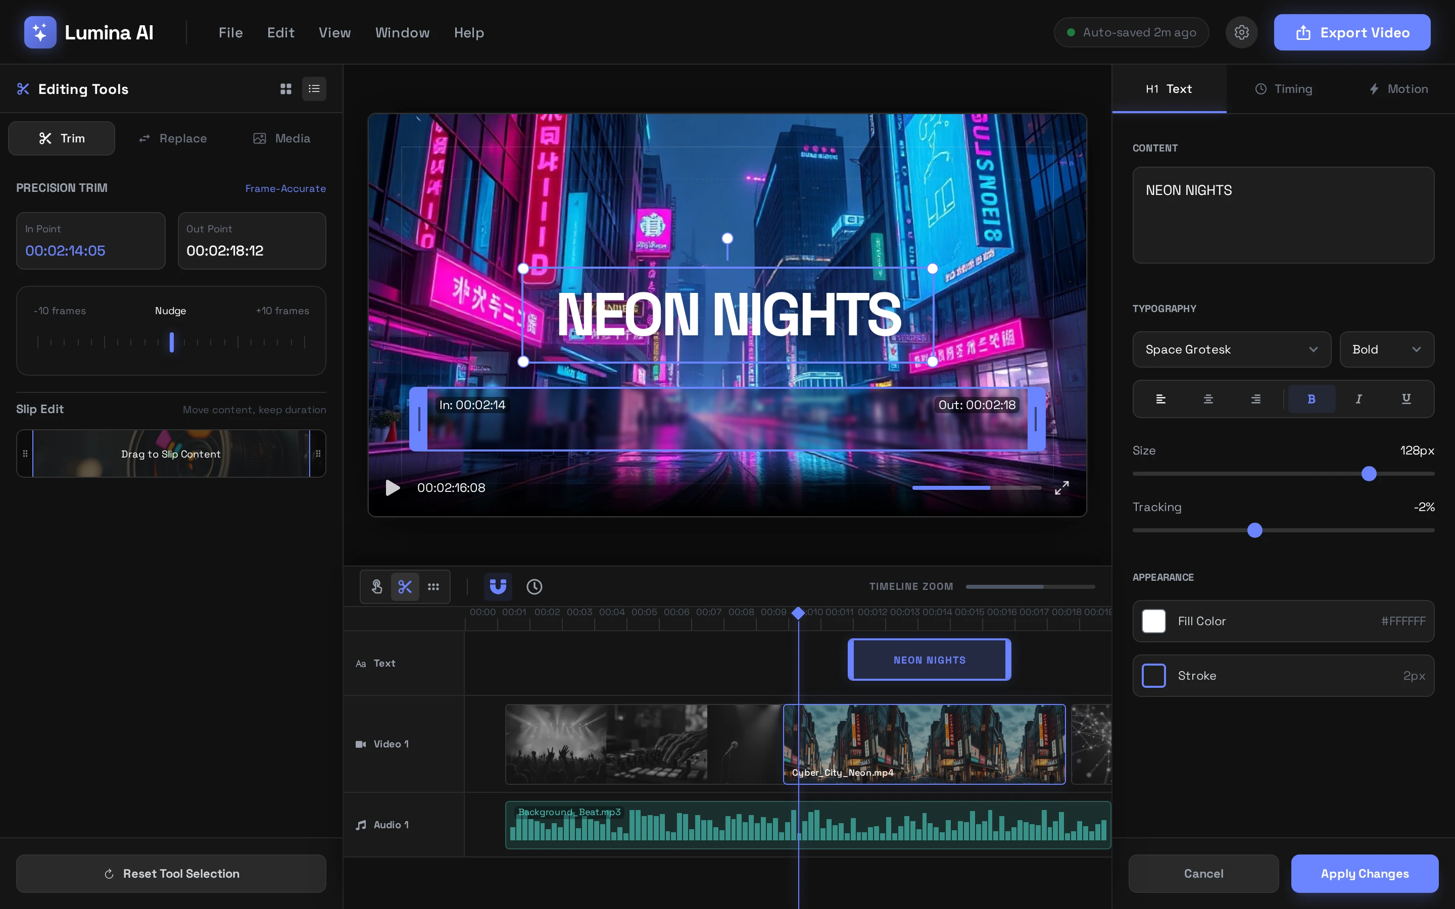Screen dimensions: 1455x909
Task: Toggle the magnet snapping icon
Action: coord(498,586)
